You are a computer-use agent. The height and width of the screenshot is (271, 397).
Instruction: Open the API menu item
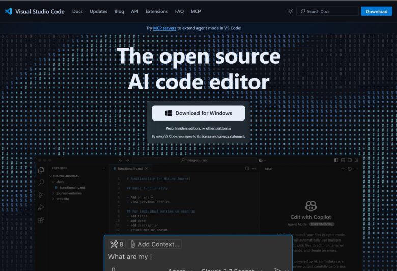pos(135,11)
